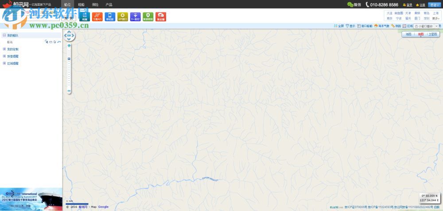This screenshot has width=443, height=211.
Task: Open the blue mobile version icon
Action: [x=109, y=17]
